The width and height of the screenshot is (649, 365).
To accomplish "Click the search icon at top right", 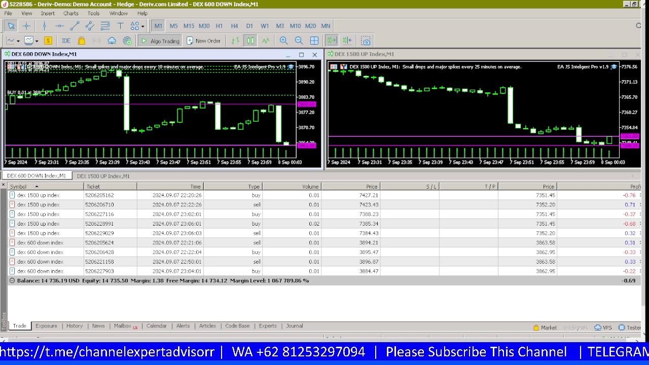I will (x=638, y=26).
